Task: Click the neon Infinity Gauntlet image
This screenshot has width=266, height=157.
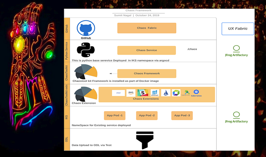Action: click(32, 66)
